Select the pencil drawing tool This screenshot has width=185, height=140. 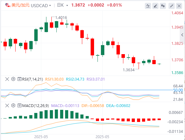click(x=155, y=6)
